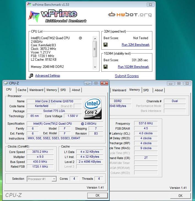Click the Code Name value Kentsfield

point(42,106)
